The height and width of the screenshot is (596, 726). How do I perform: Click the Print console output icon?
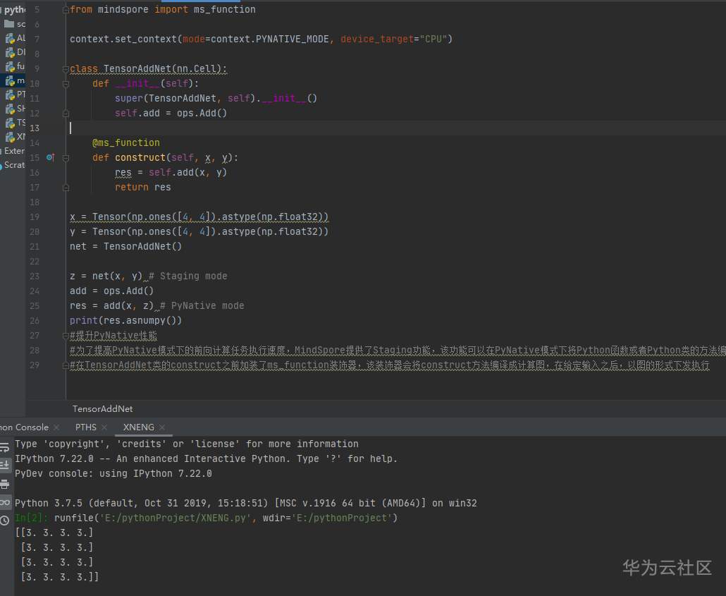5,483
